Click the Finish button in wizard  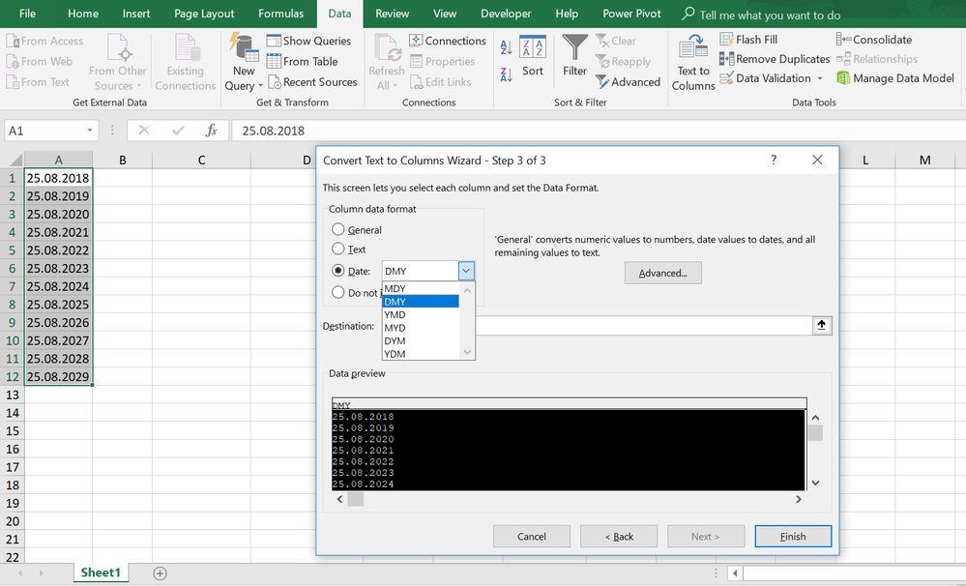pos(793,537)
